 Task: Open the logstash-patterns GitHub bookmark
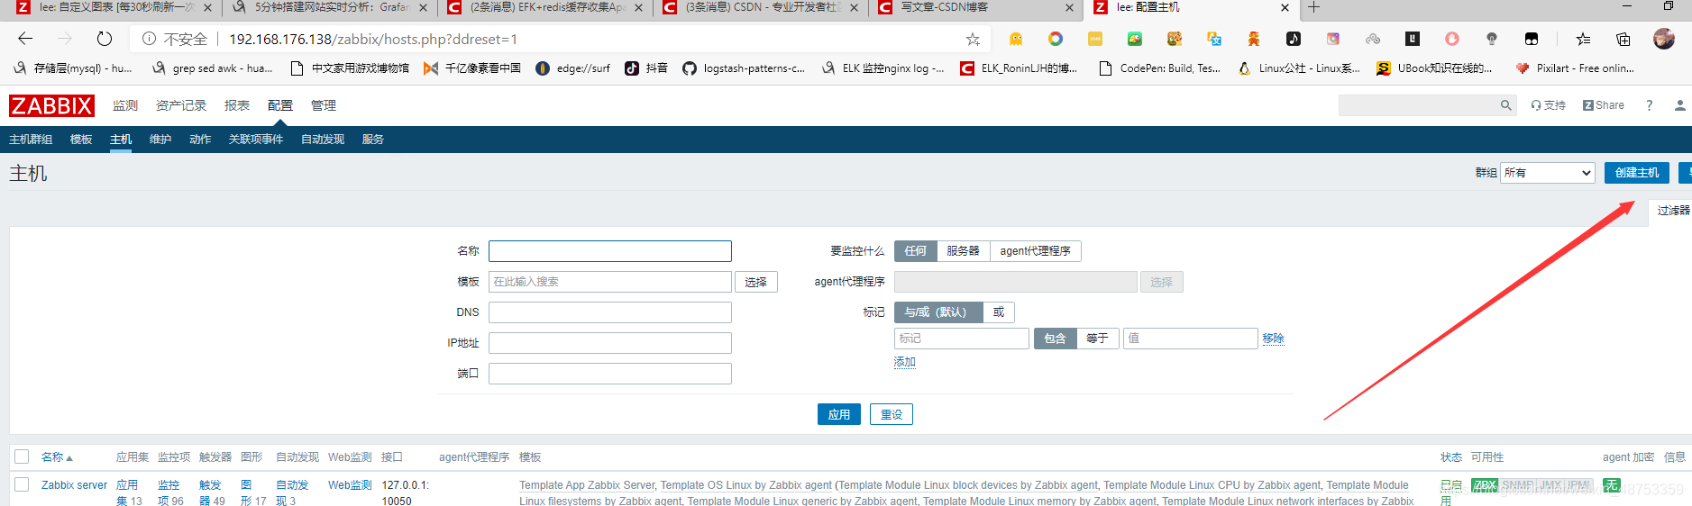coord(744,68)
